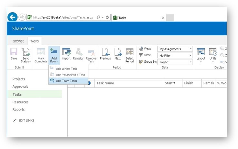Click the SharePoint header title

[x=23, y=28]
